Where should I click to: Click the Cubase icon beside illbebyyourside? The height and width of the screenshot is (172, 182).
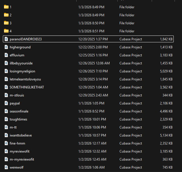point(6,63)
